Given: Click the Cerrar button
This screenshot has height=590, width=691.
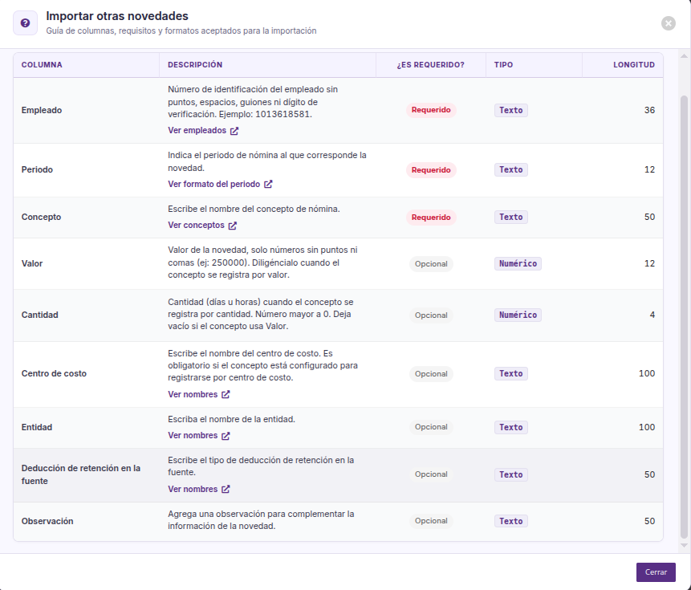Looking at the screenshot, I should 656,572.
